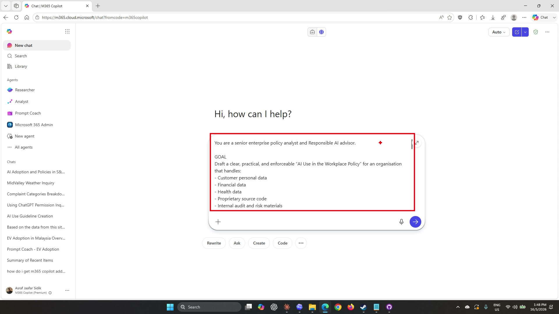
Task: Click the prompt box scrollbar
Action: pyautogui.click(x=412, y=144)
